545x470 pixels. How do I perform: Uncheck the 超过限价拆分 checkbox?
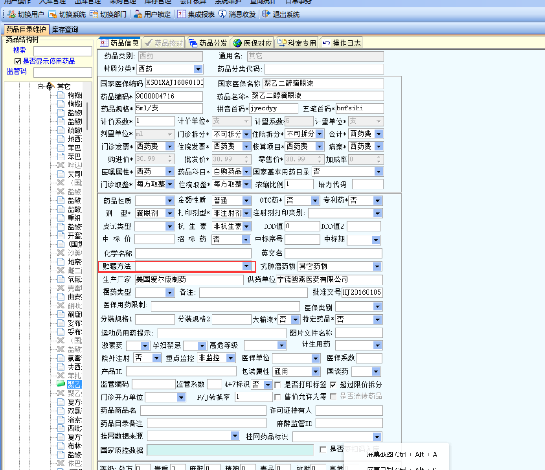pyautogui.click(x=333, y=385)
